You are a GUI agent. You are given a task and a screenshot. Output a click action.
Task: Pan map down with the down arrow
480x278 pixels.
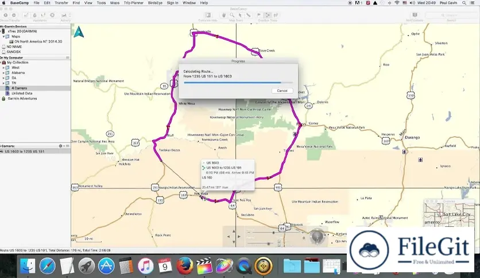234,242
